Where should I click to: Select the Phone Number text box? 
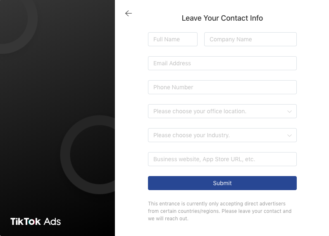tap(222, 87)
